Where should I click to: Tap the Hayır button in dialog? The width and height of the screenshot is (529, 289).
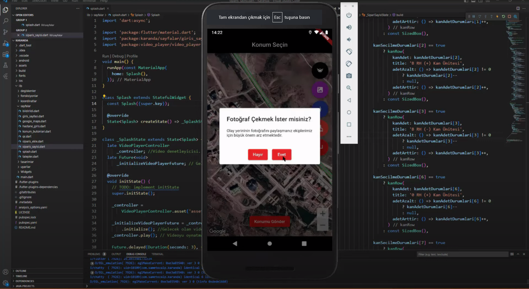(258, 155)
